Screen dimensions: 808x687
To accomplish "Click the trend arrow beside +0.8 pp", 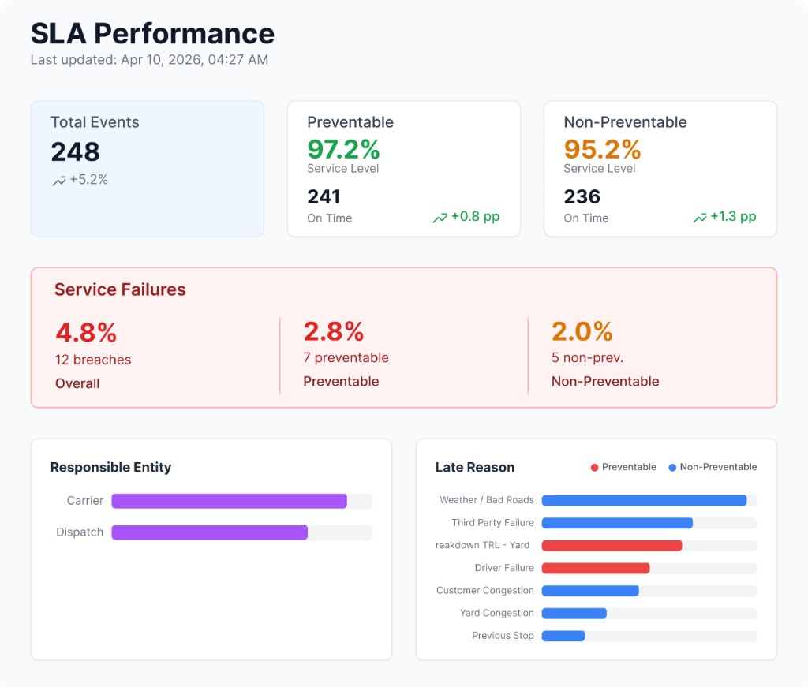I will click(440, 218).
